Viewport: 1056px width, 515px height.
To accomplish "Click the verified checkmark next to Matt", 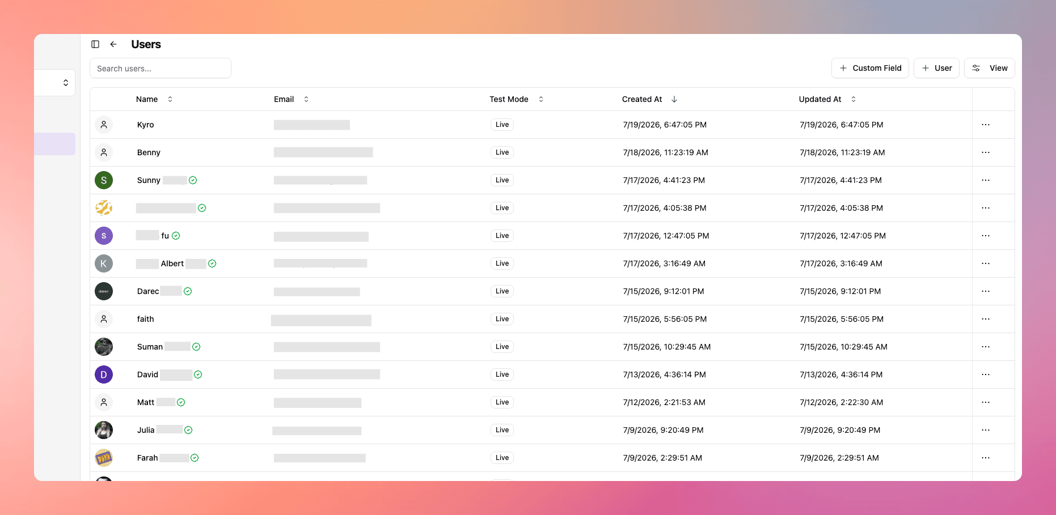I will tap(181, 402).
